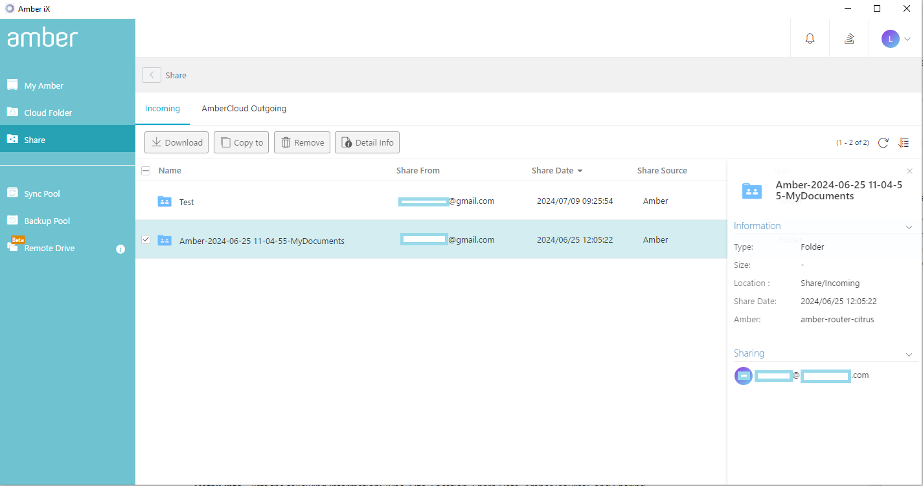
Task: Toggle Share Date sort arrow
Action: click(580, 171)
